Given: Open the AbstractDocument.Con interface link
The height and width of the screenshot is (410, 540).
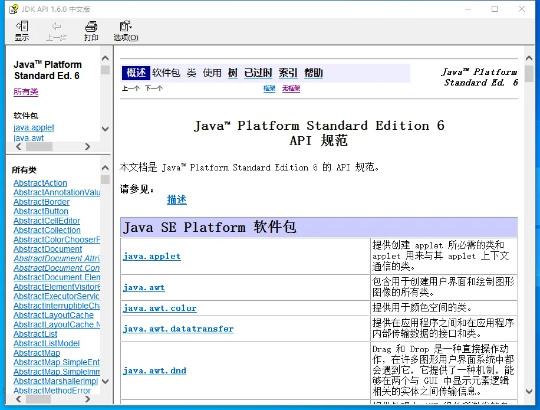Looking at the screenshot, I should pyautogui.click(x=57, y=268).
